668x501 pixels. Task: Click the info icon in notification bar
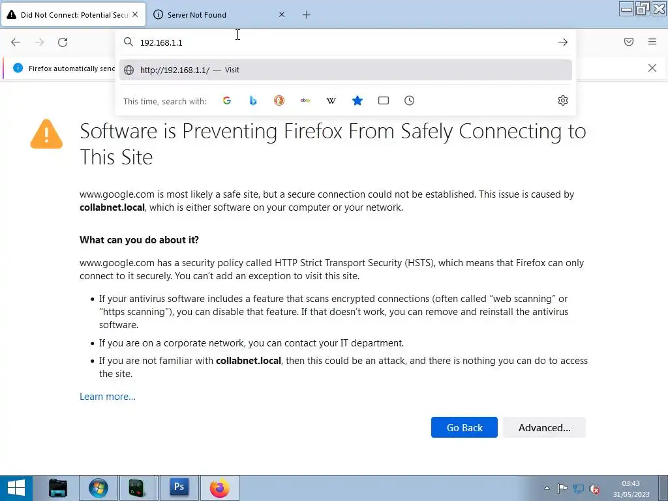(x=18, y=68)
